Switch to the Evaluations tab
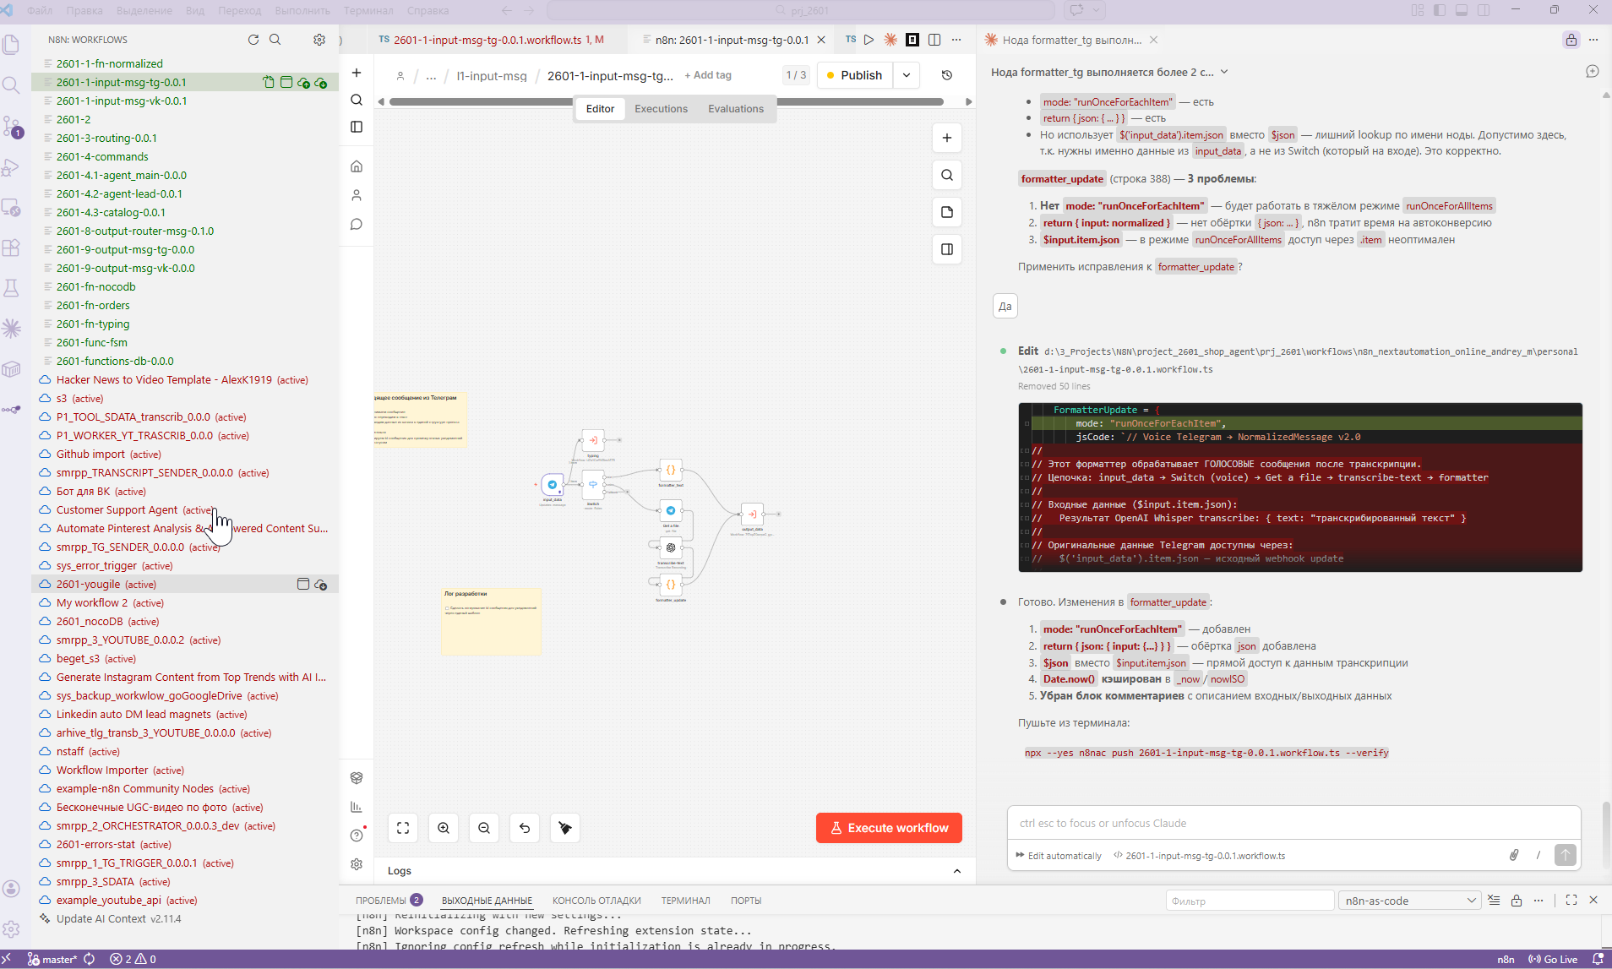 736,109
